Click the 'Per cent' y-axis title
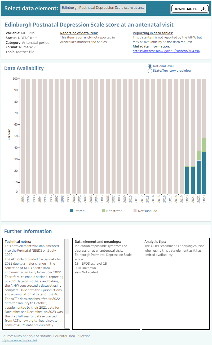Image resolution: width=212 pixels, height=345 pixels. coord(9,135)
